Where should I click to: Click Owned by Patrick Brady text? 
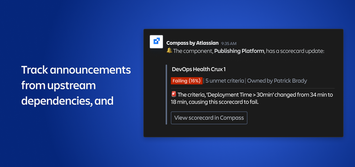tap(277, 81)
